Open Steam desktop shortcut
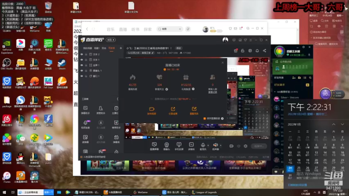The width and height of the screenshot is (349, 196). click(x=62, y=64)
